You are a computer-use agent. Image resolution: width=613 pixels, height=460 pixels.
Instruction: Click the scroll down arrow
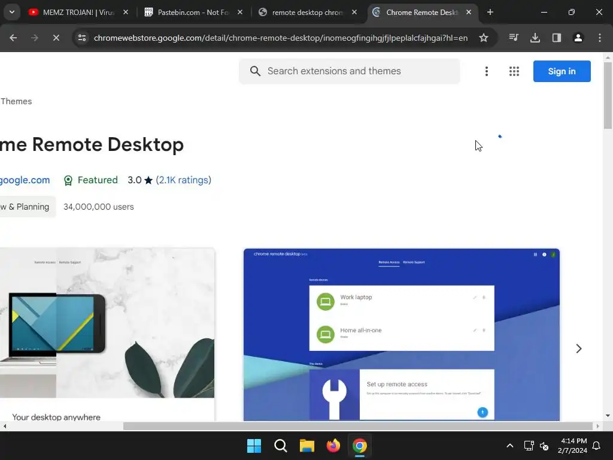[608, 416]
